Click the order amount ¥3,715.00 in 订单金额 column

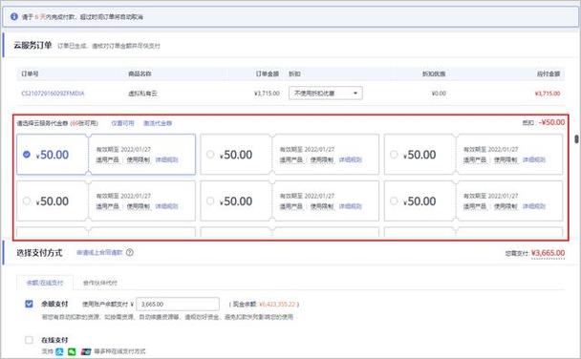267,94
